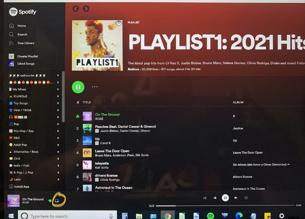Open Liked Songs
The height and width of the screenshot is (219, 305).
(26, 64)
